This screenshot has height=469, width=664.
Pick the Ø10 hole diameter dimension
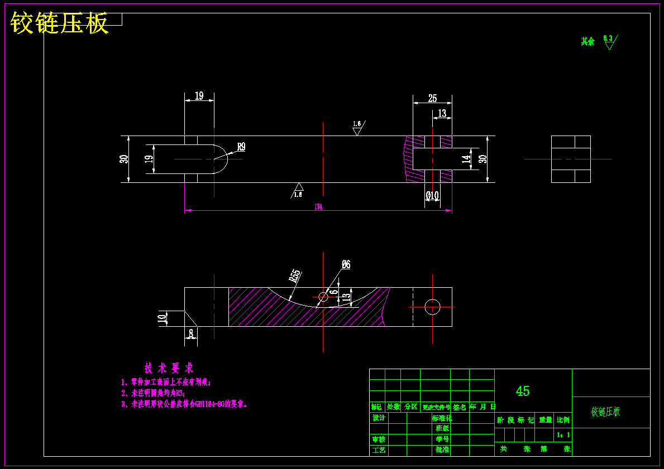432,195
